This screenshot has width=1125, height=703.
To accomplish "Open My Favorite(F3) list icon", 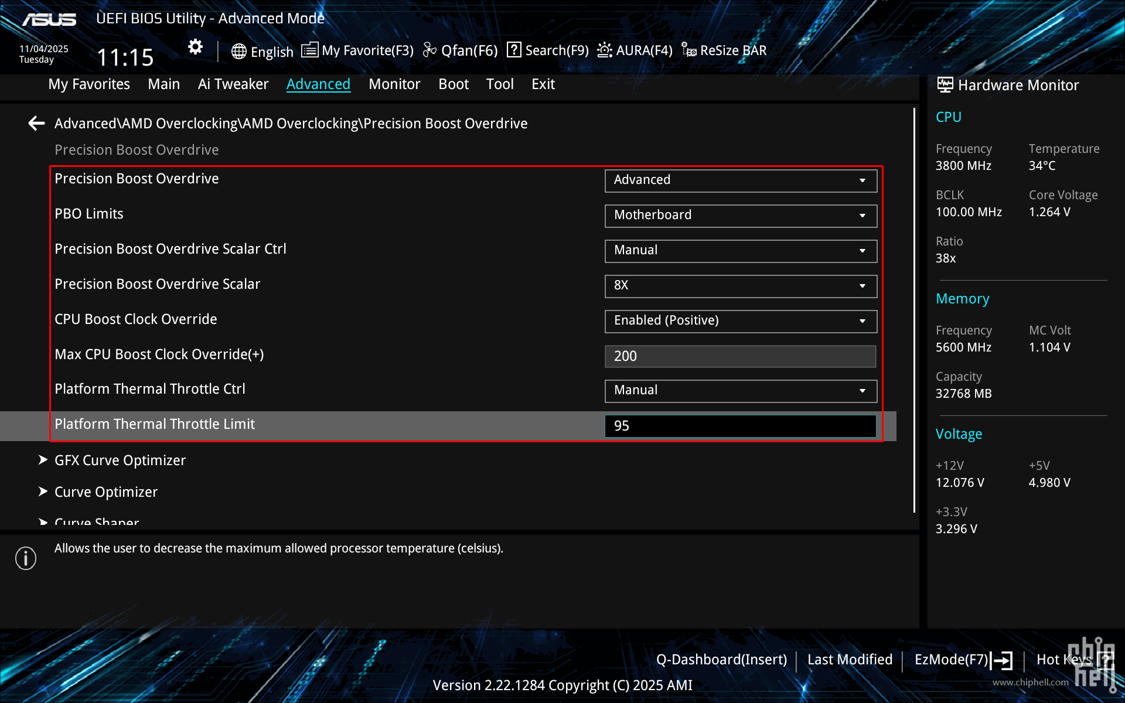I will click(x=310, y=50).
